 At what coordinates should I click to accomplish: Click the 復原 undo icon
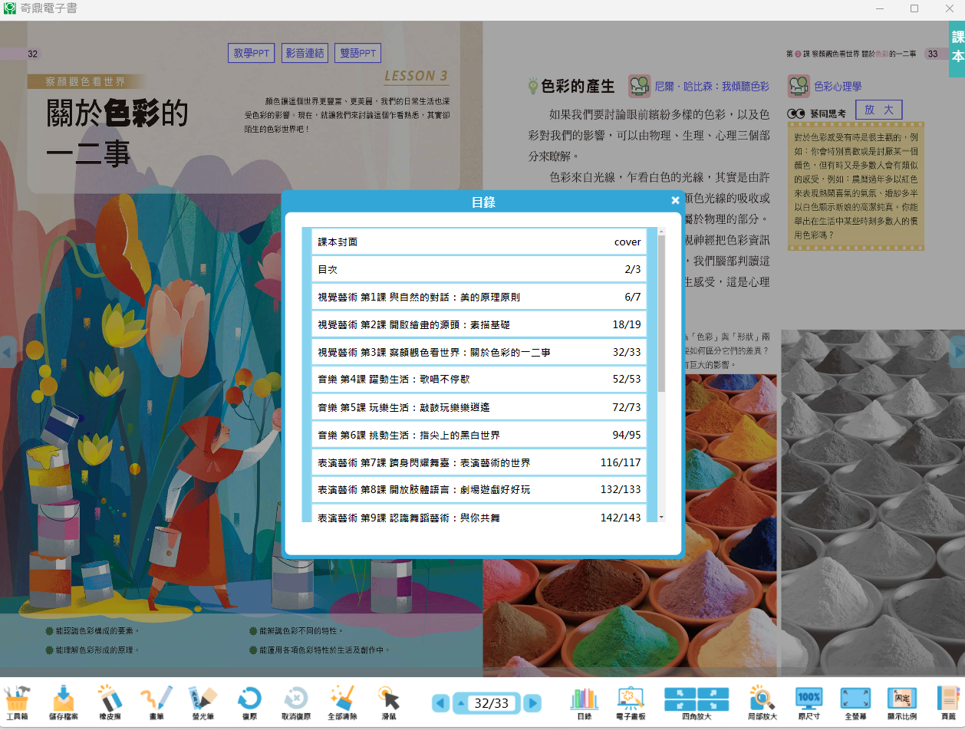[249, 702]
